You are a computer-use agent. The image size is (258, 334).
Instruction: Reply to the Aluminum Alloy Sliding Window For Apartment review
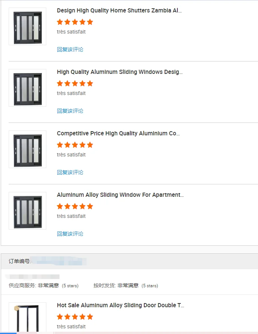coord(70,234)
